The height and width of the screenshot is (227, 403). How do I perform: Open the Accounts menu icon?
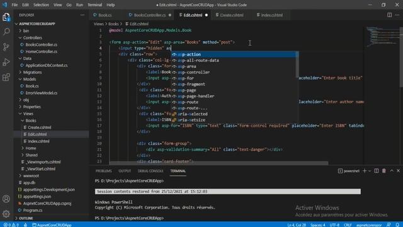pos(6,199)
